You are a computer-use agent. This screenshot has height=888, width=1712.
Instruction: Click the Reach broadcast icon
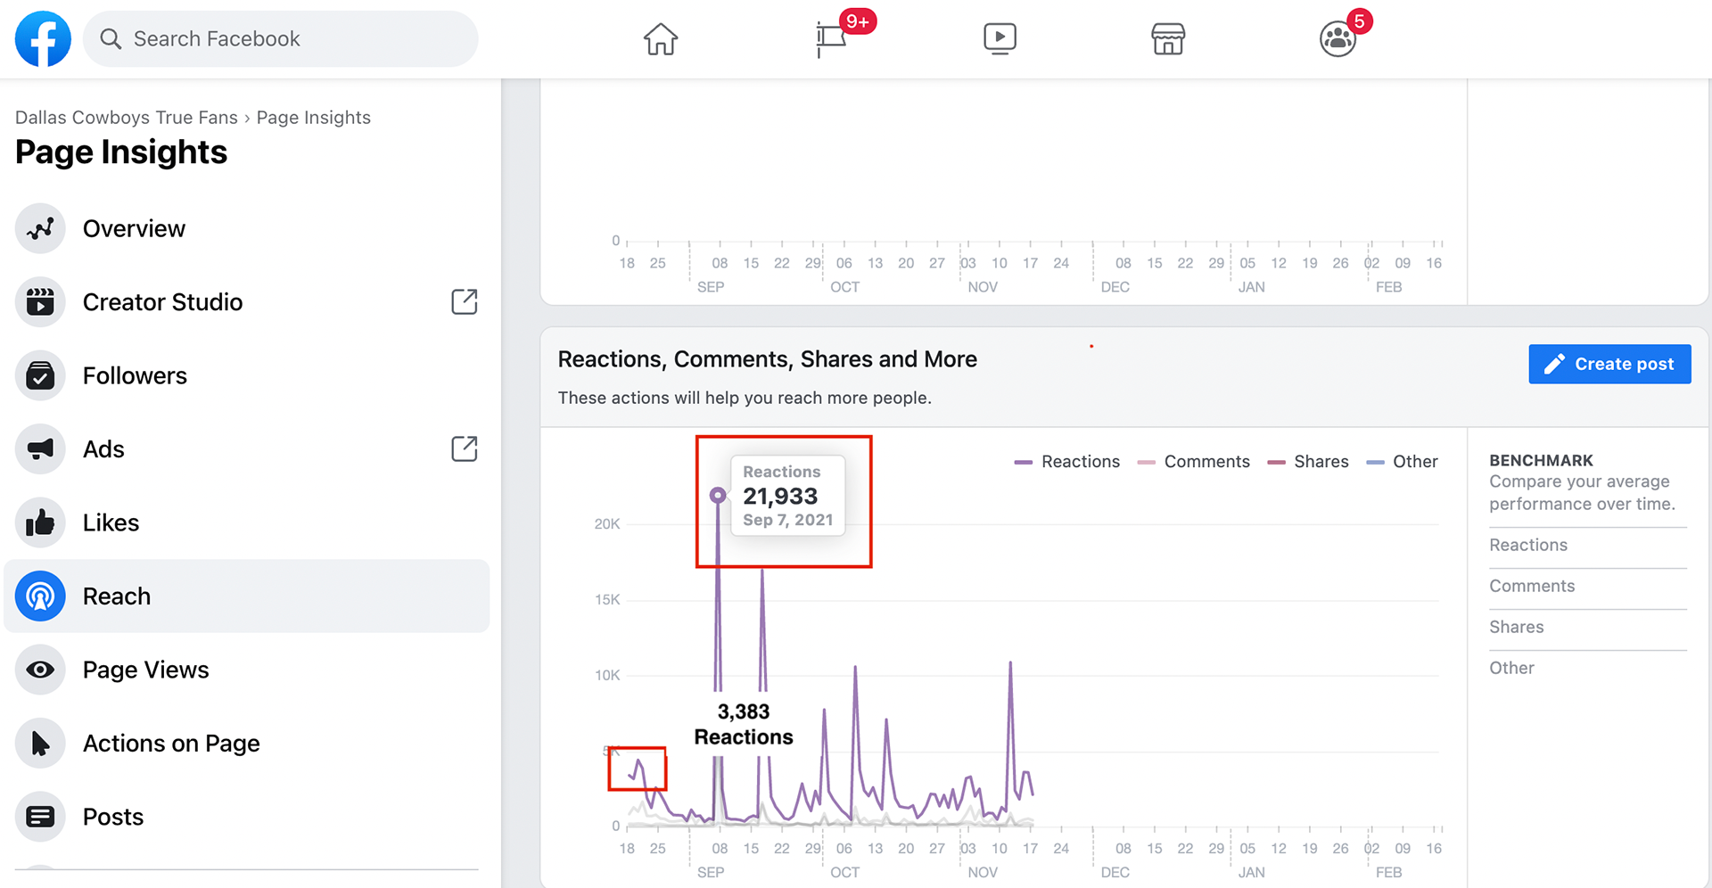point(40,596)
